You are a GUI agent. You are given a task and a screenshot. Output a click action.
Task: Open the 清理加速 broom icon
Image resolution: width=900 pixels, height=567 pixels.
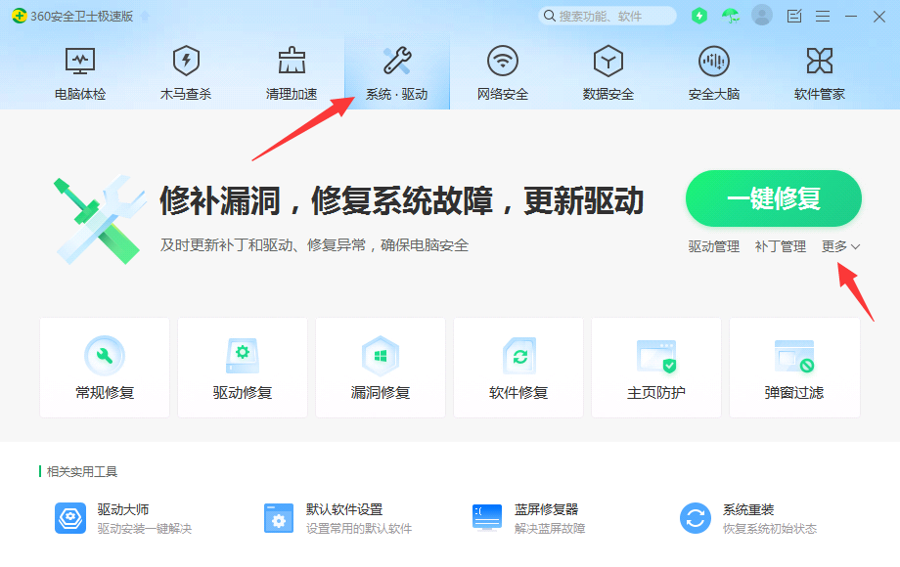click(292, 61)
